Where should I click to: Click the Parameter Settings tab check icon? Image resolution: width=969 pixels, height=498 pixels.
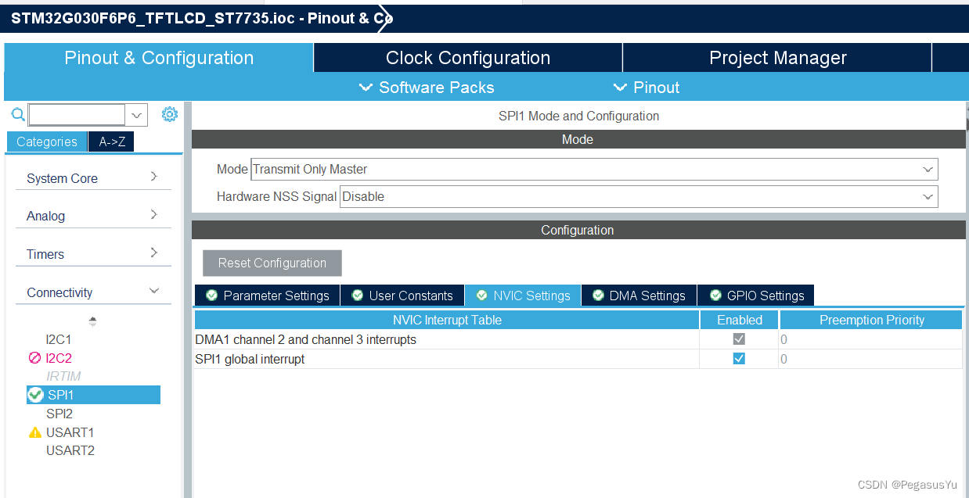click(x=211, y=296)
